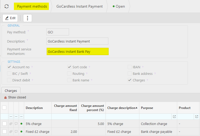Screen dimensions: 200x136
Task: Open the Product filter lookup icon
Action: [x=197, y=117]
